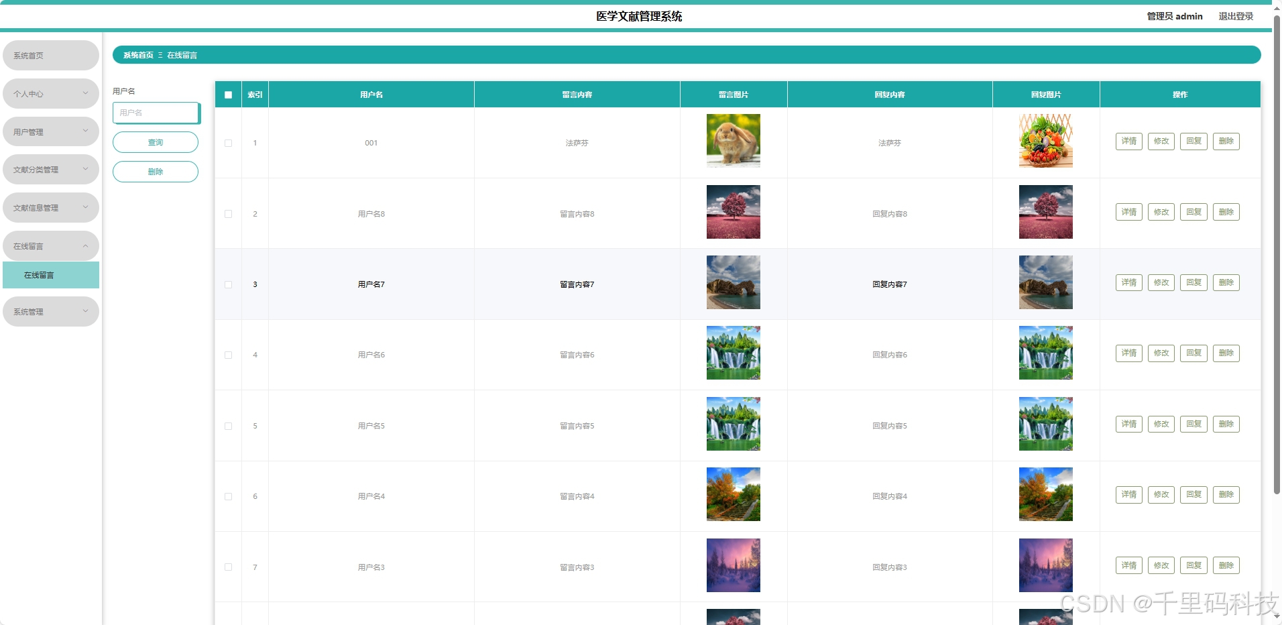Log out via 退出登录
The height and width of the screenshot is (625, 1282).
click(x=1236, y=16)
